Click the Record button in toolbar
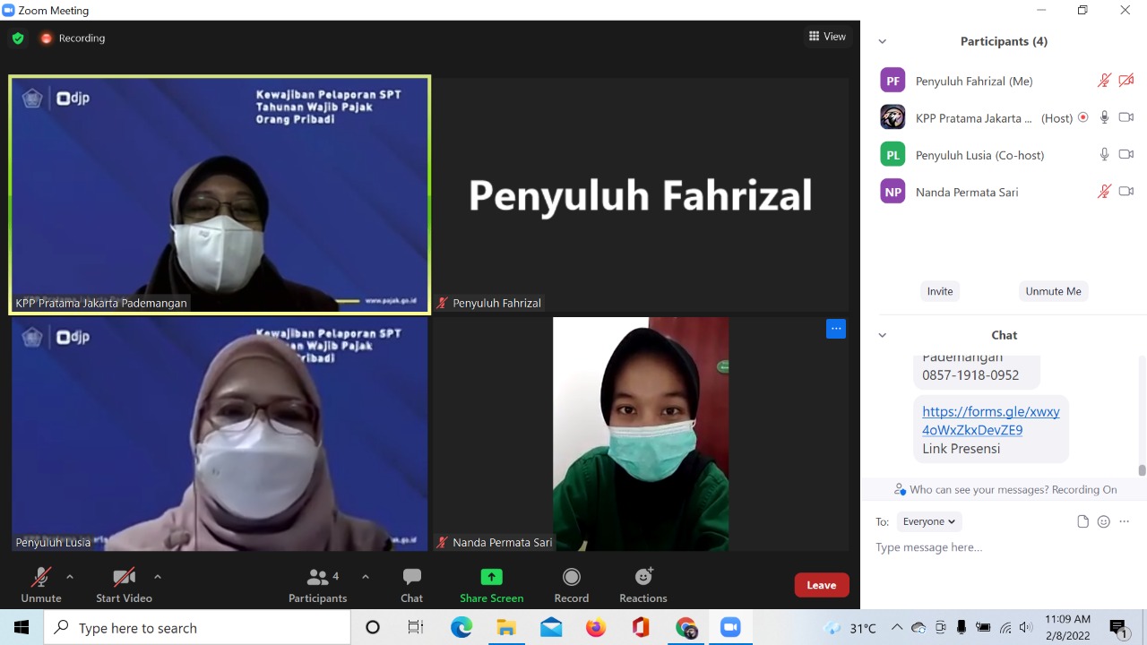This screenshot has height=645, width=1147. (x=571, y=577)
